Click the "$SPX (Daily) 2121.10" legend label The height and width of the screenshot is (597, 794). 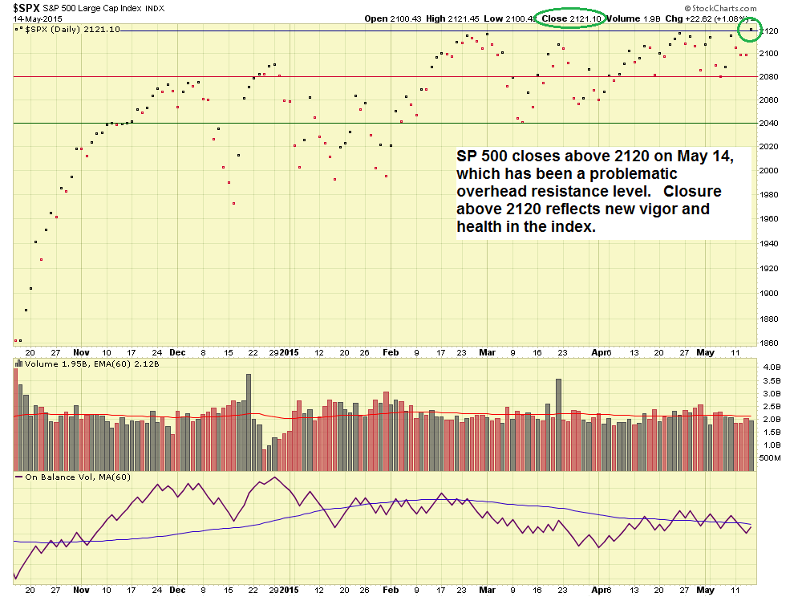[x=72, y=30]
